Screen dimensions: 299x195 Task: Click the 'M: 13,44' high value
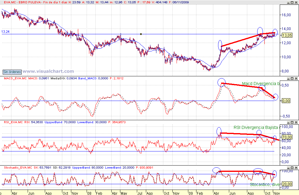pyautogui.click(x=102, y=2)
